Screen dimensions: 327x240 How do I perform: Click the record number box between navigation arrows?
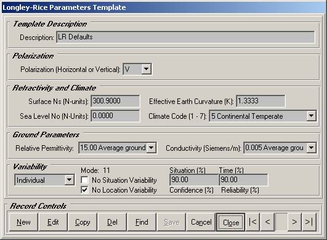tap(281, 222)
